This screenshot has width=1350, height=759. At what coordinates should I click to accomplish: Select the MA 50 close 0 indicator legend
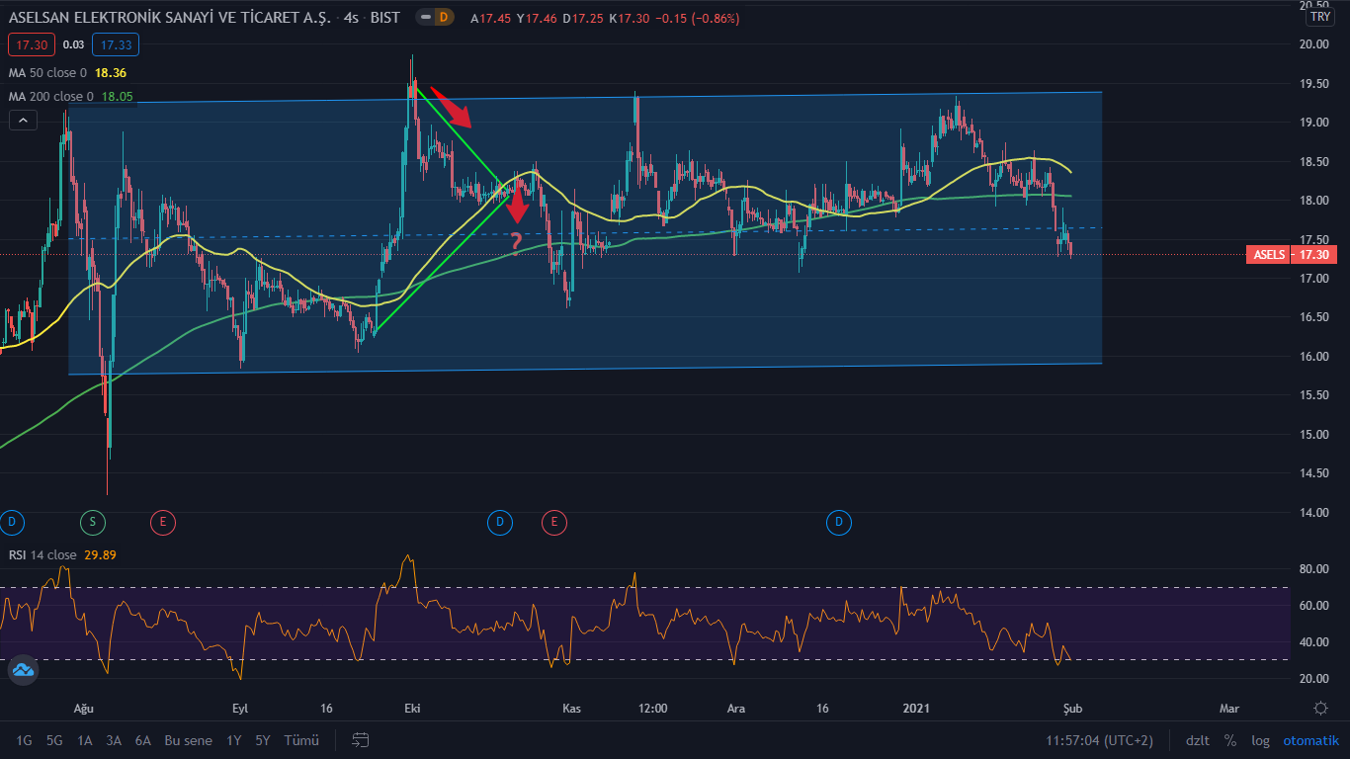coord(47,72)
